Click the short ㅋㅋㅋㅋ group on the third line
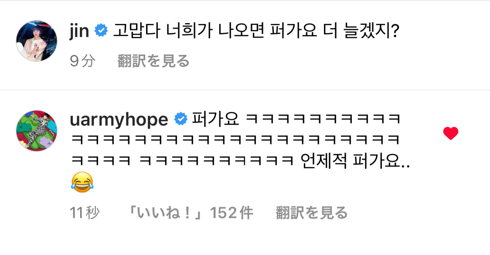490x255 pixels. [x=101, y=161]
